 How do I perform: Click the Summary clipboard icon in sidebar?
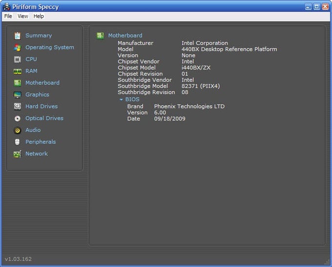coord(18,36)
